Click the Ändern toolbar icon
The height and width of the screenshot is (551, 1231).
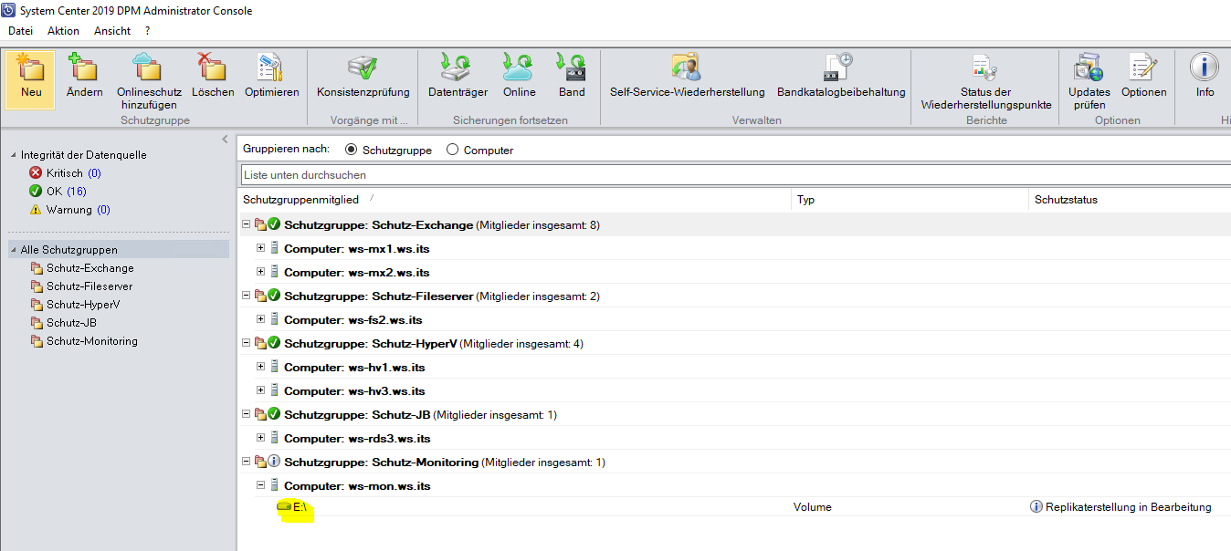84,68
